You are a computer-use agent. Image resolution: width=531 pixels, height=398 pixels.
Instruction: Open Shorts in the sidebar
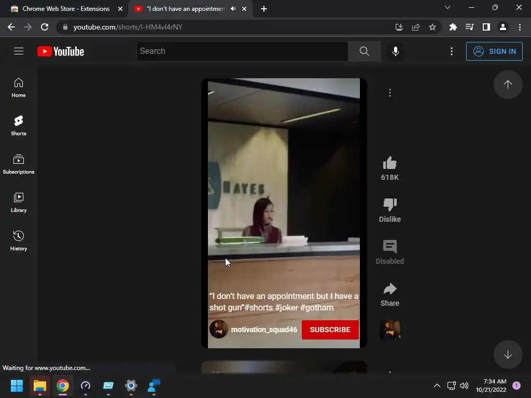point(19,126)
